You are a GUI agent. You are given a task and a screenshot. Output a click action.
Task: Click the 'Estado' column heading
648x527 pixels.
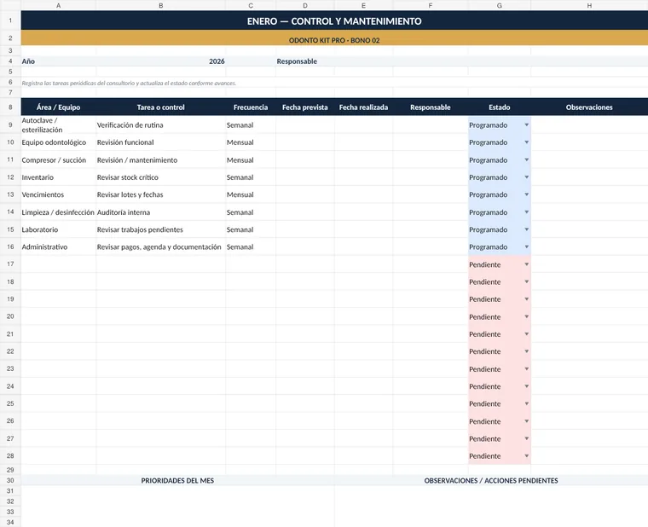coord(500,107)
